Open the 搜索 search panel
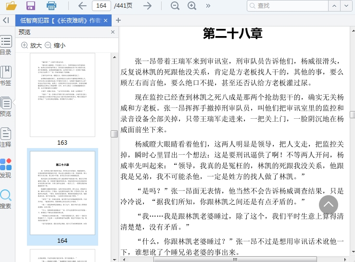 (x=6, y=199)
